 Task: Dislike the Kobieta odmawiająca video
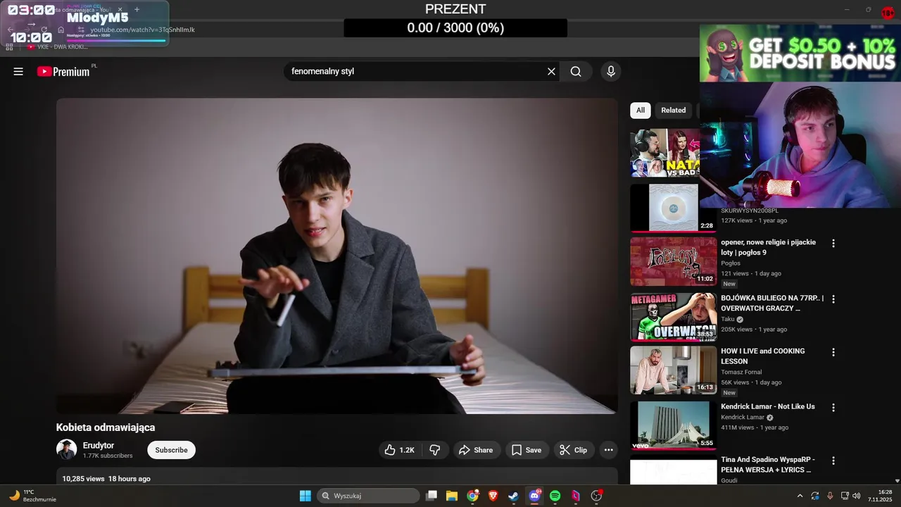coord(435,450)
